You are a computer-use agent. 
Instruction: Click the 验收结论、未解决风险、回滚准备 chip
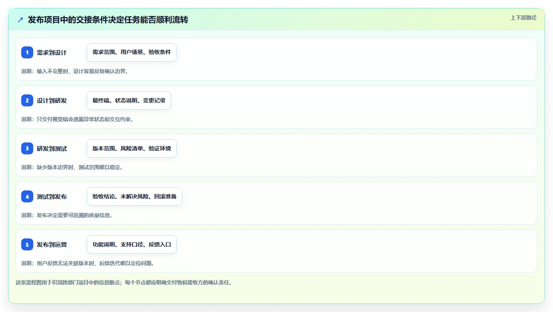click(135, 196)
